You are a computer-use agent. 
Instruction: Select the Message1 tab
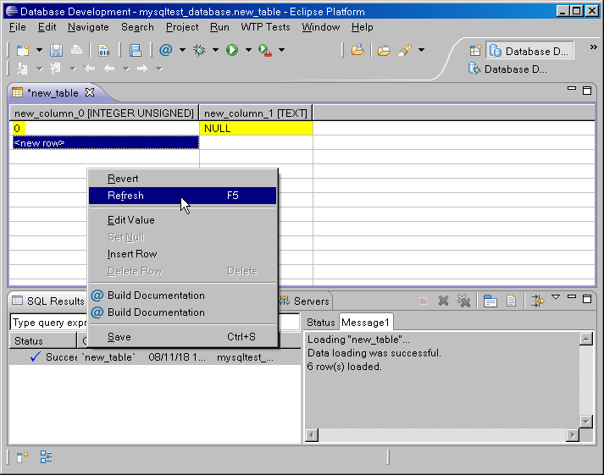(365, 323)
